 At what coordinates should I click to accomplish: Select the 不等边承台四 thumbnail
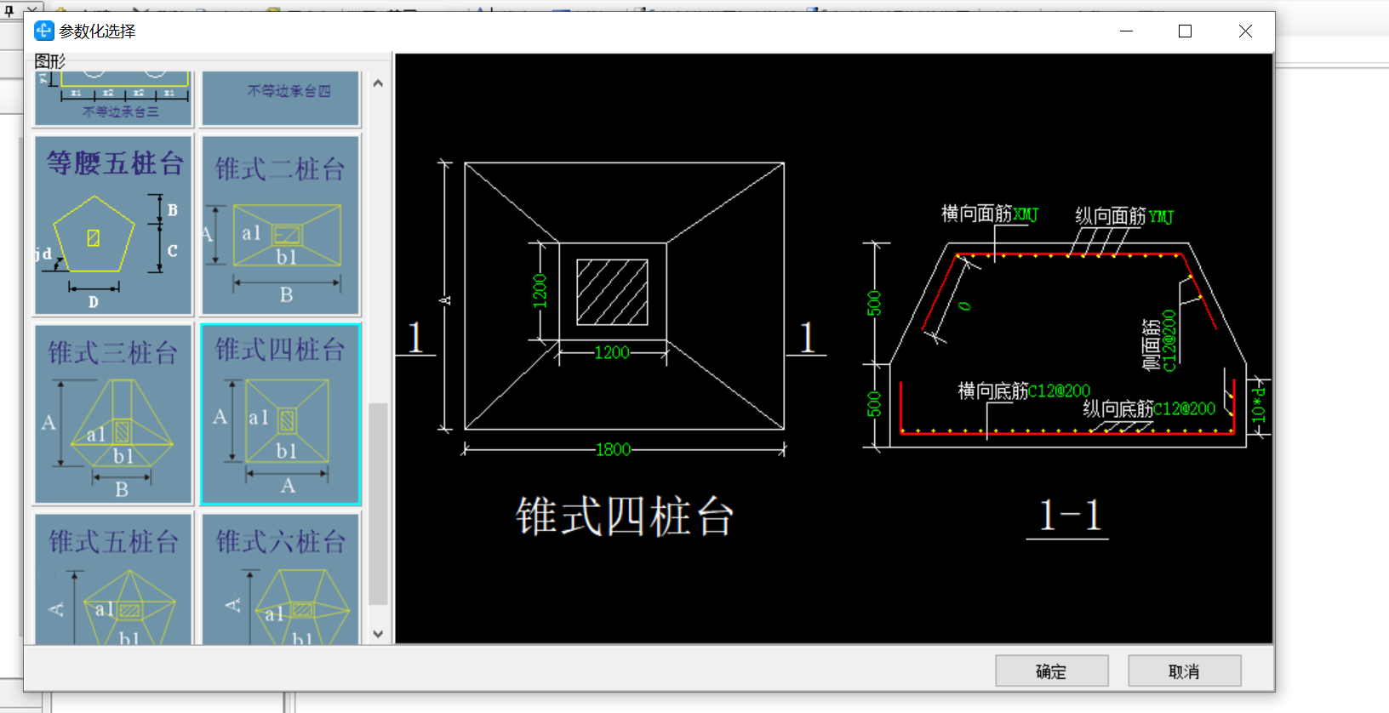[x=281, y=98]
